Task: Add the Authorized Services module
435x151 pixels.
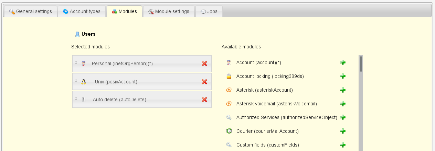Action: (x=342, y=117)
